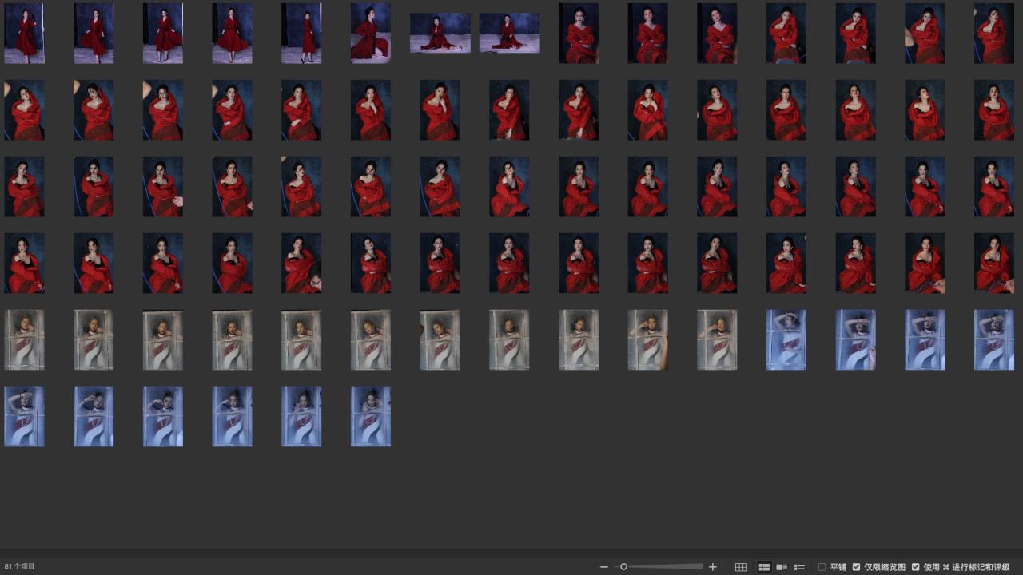The width and height of the screenshot is (1023, 575).
Task: Click the thumbnail size slider handle
Action: coord(623,567)
